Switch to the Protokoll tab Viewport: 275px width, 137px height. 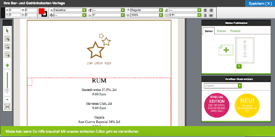pos(235,31)
